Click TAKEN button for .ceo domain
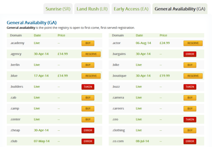Screen dimensions: 216x147 click(x=190, y=119)
